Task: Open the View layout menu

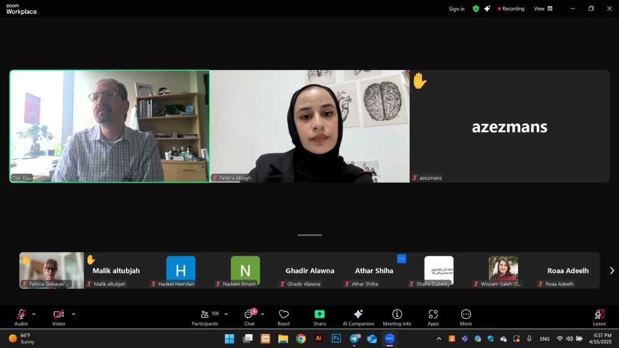Action: [x=543, y=9]
